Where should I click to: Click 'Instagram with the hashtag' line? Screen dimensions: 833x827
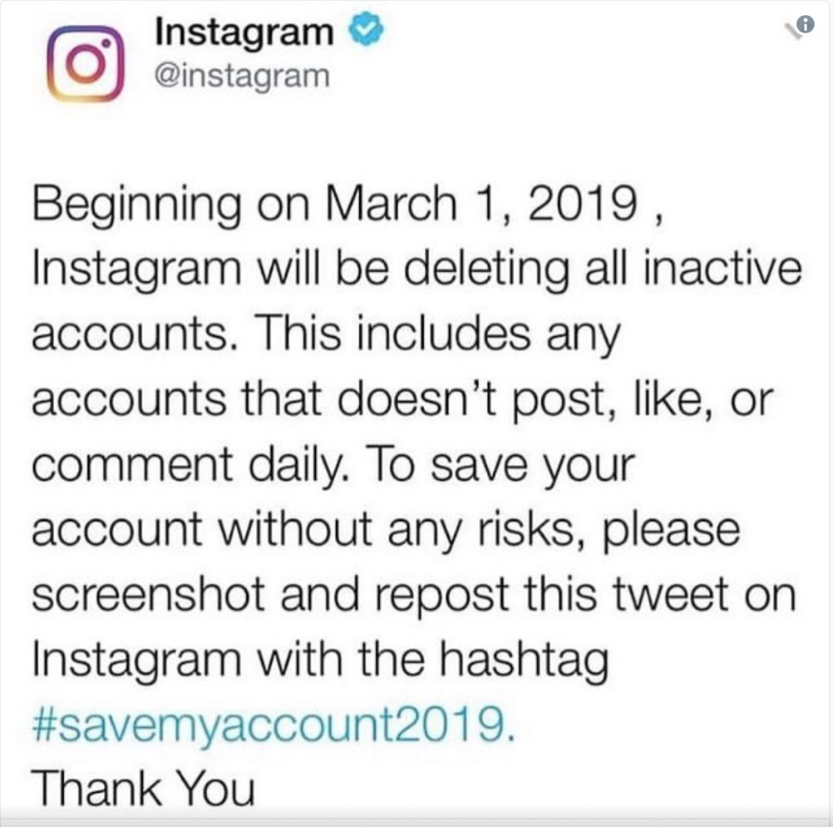(x=320, y=661)
